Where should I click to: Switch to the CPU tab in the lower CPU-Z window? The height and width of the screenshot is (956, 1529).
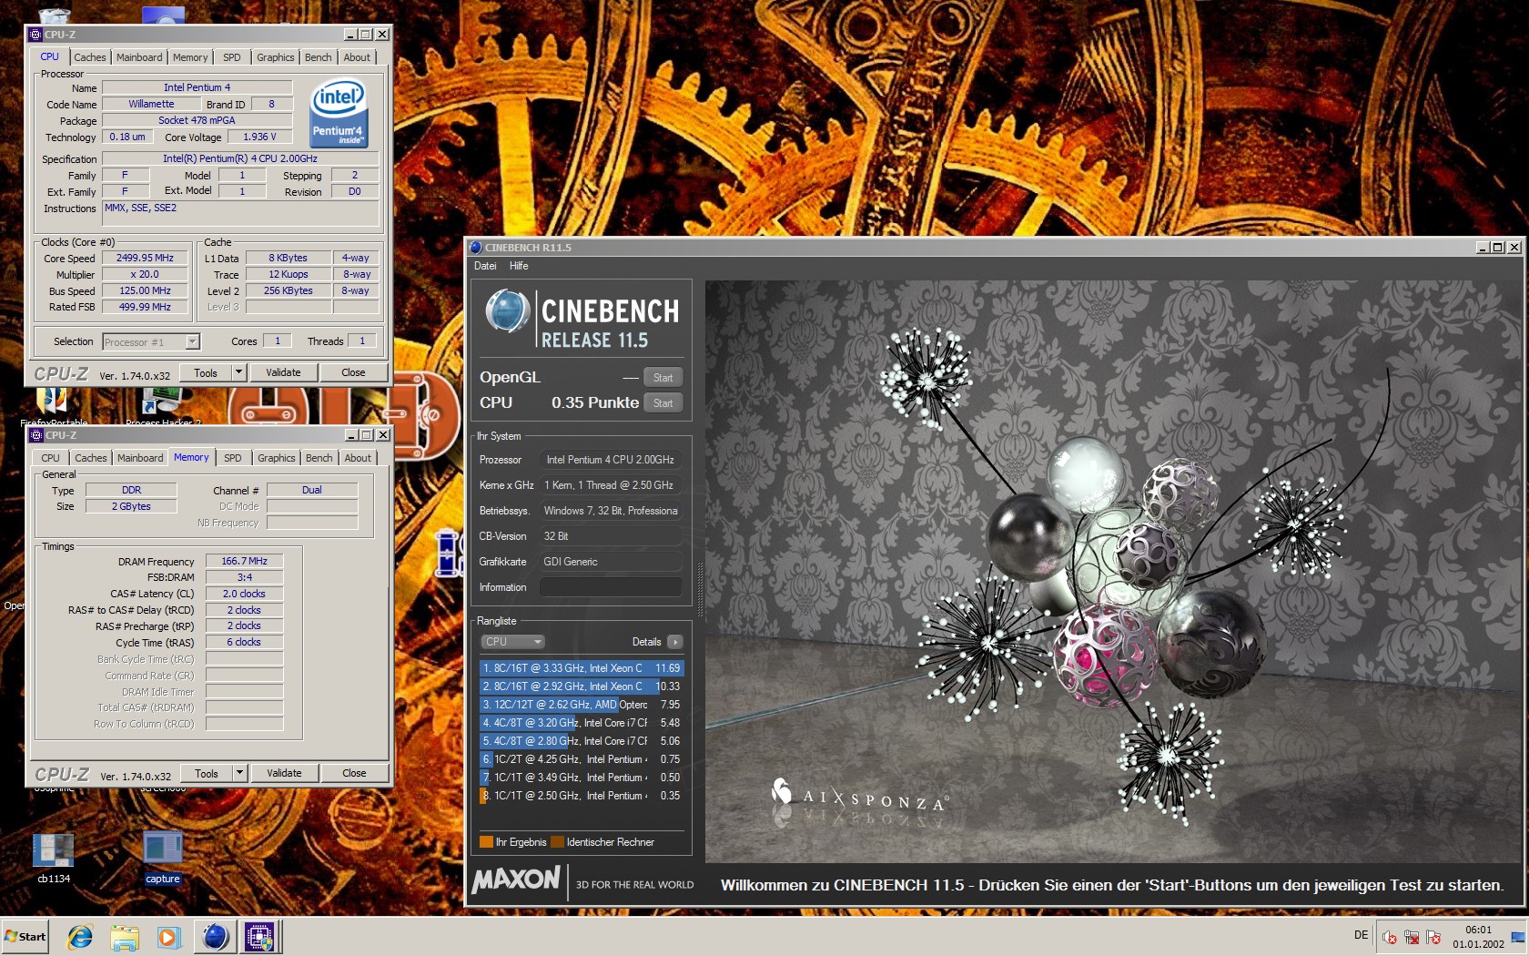click(51, 458)
